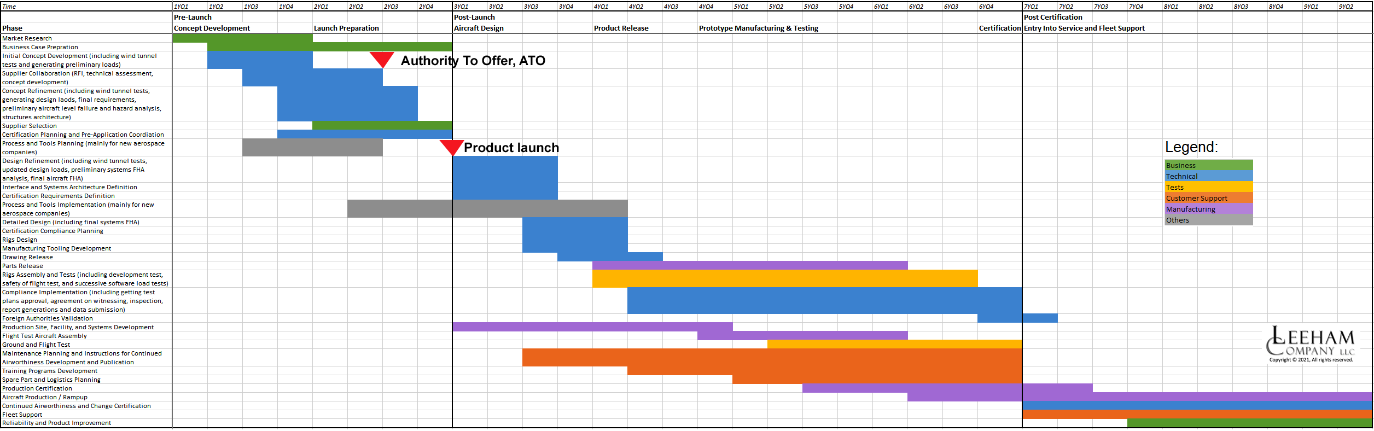
Task: Click the Market Research row label
Action: click(27, 38)
